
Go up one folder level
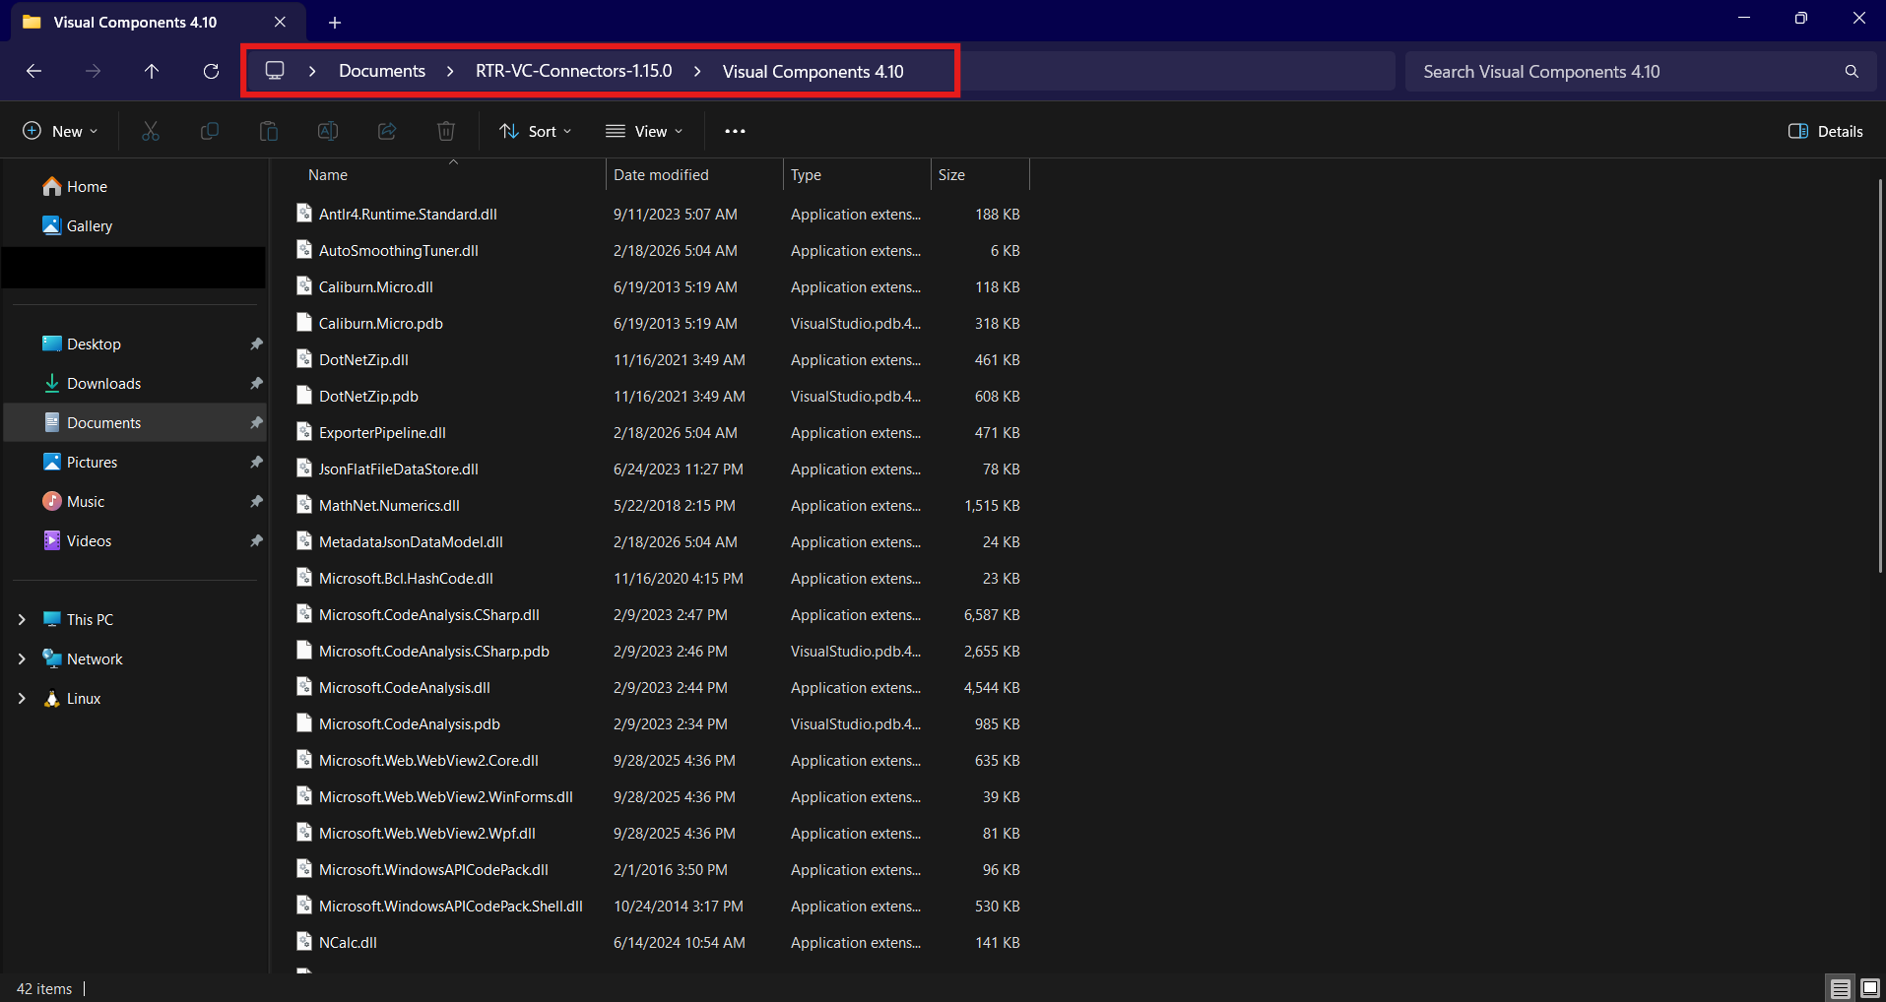152,71
